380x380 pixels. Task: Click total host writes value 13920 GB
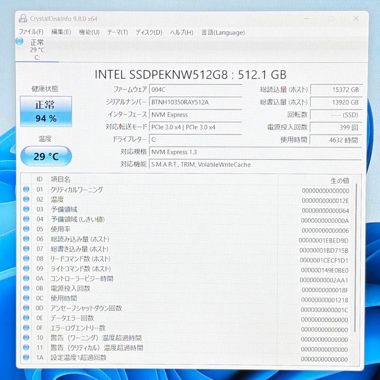point(336,102)
